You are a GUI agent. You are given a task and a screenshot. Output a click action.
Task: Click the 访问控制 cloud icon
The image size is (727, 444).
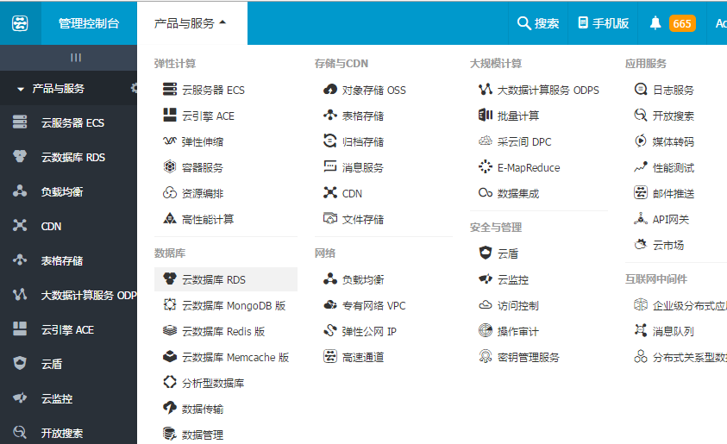[486, 304]
